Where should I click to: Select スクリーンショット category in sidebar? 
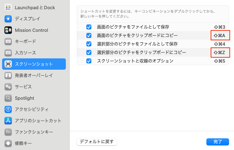pyautogui.click(x=34, y=64)
